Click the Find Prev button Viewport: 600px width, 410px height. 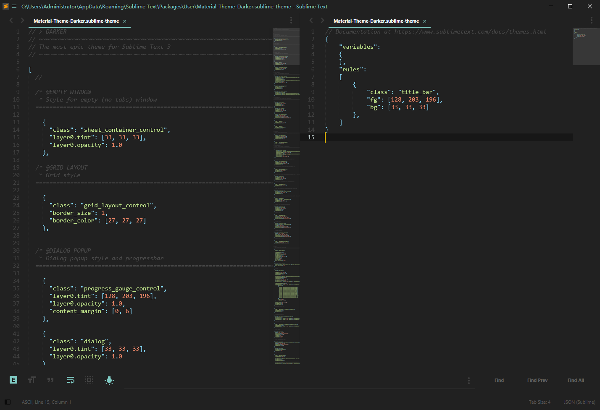[537, 380]
